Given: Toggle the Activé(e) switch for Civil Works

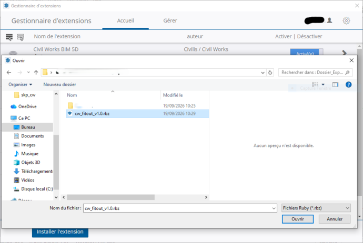Looking at the screenshot, I should tap(307, 52).
